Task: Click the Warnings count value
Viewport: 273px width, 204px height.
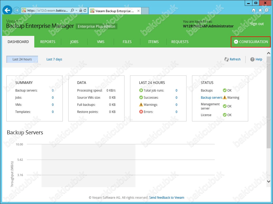Action: coord(176,105)
